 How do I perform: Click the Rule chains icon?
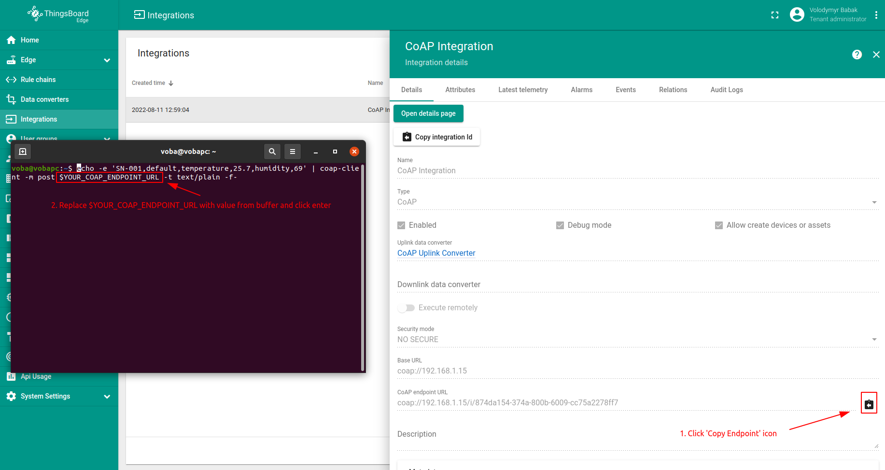11,80
